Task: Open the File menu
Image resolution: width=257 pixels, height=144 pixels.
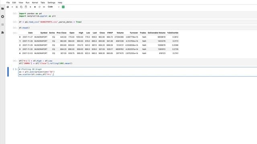Action: tap(8, 3)
